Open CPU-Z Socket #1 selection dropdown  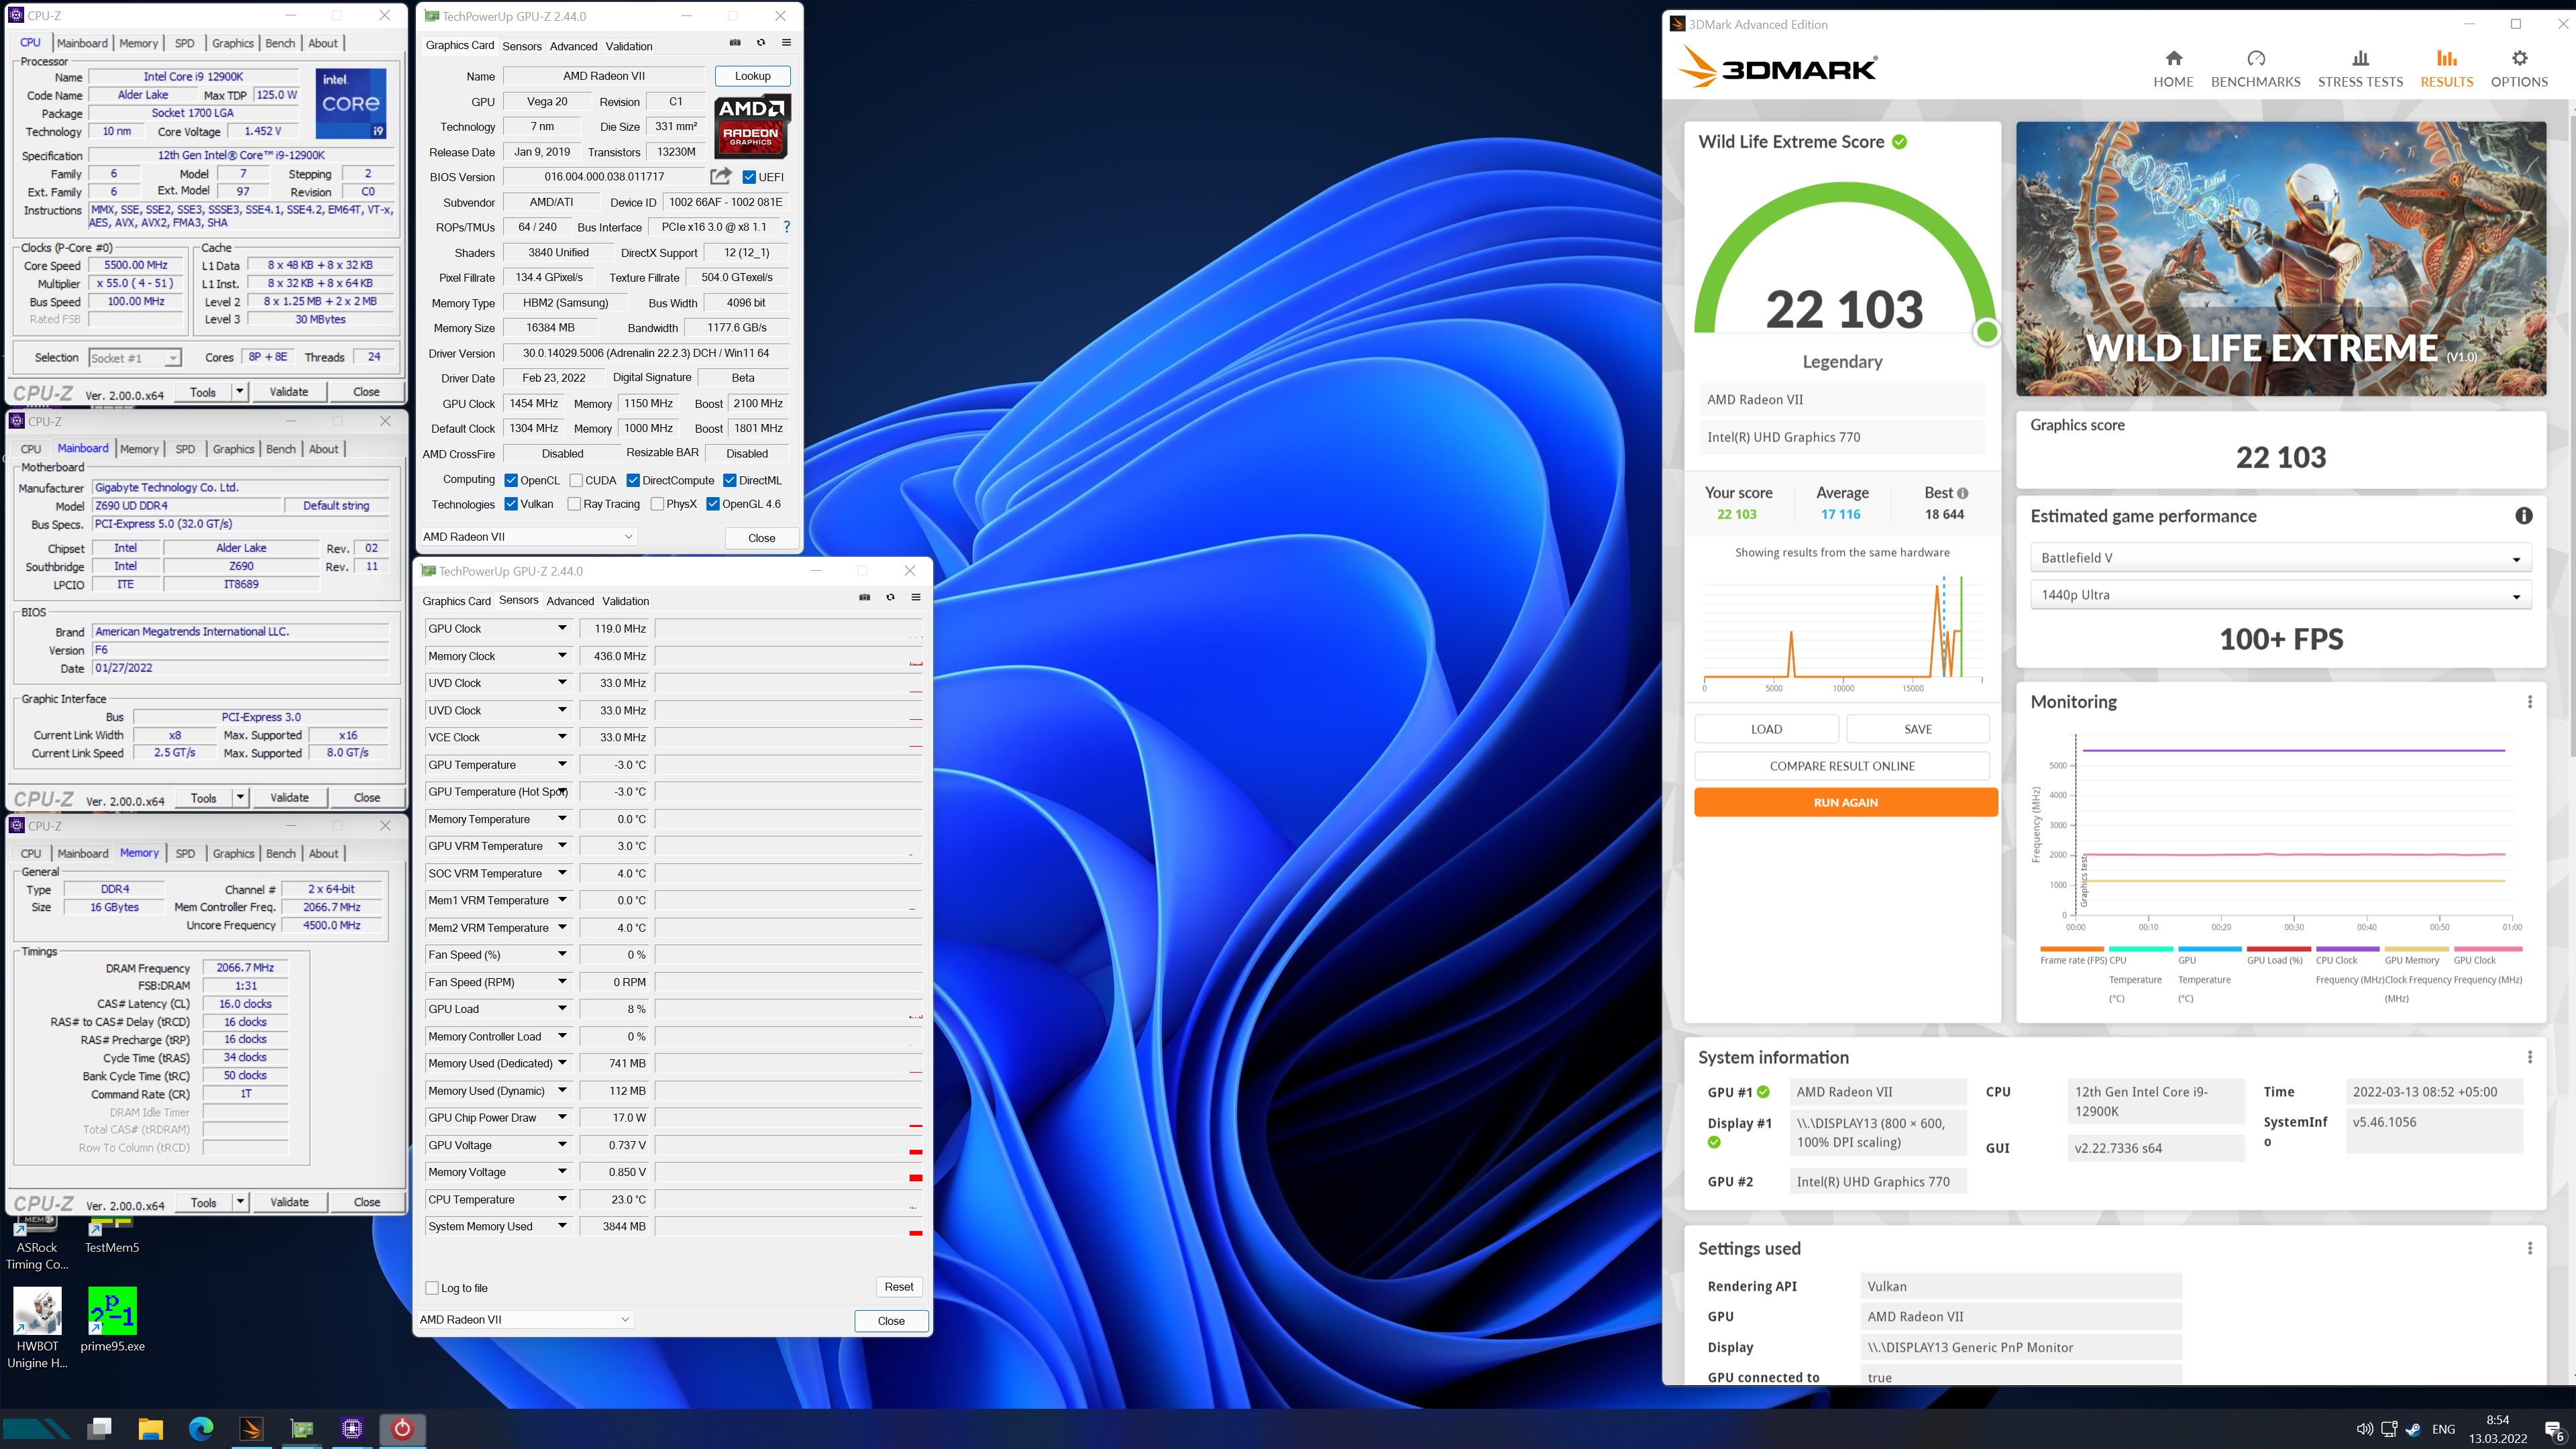[135, 358]
